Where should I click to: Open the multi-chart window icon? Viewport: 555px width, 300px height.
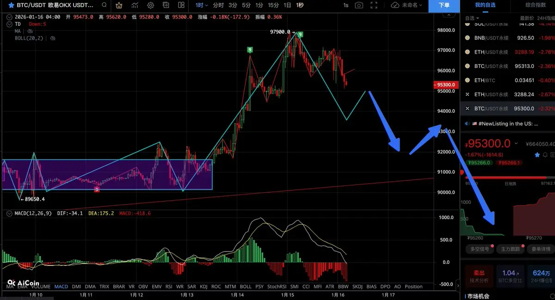[x=166, y=6]
